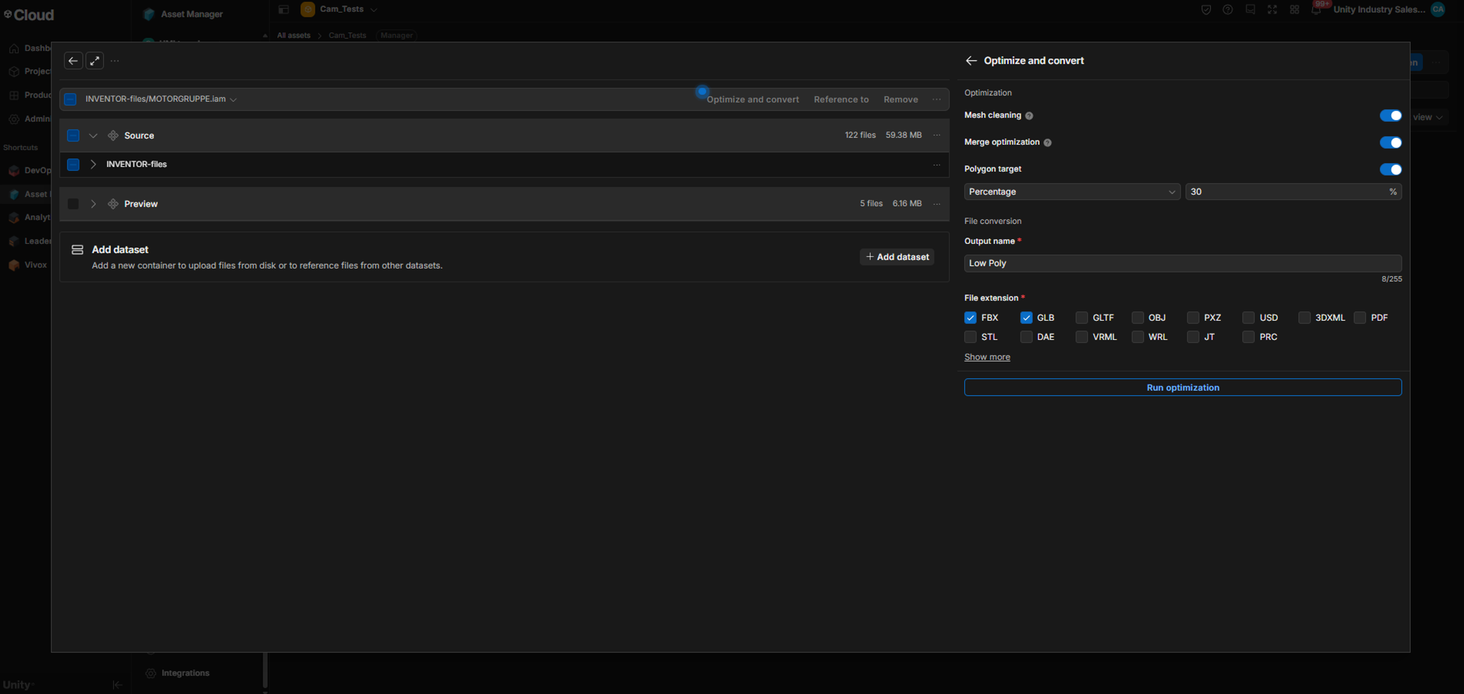Toggle the Source dataset checkbox
This screenshot has height=694, width=1464.
[x=73, y=135]
